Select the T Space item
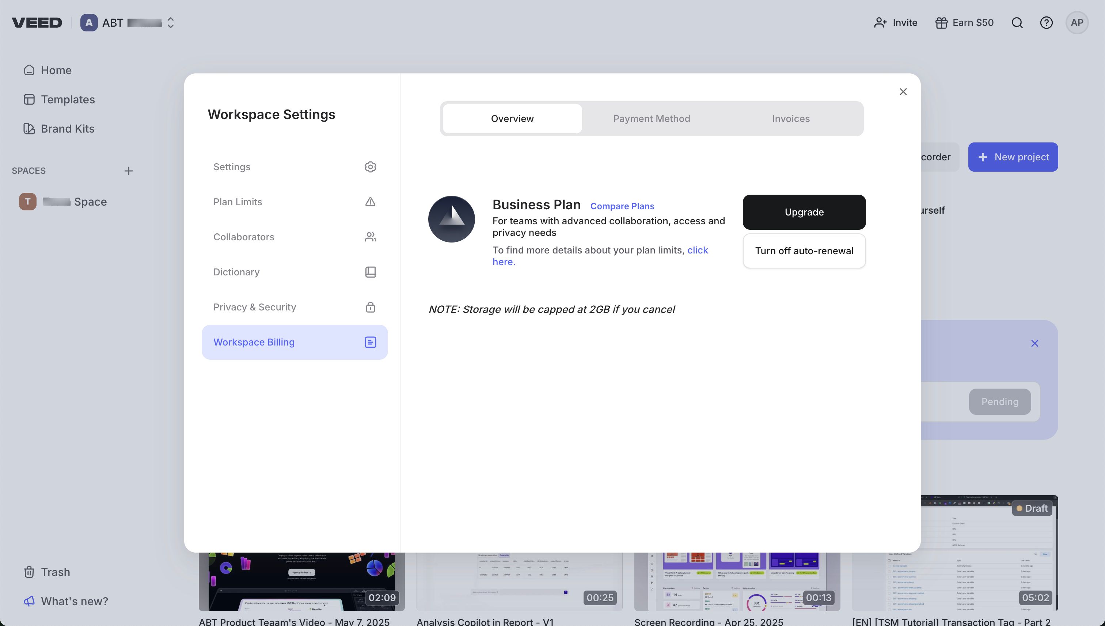The height and width of the screenshot is (626, 1105). click(x=63, y=202)
